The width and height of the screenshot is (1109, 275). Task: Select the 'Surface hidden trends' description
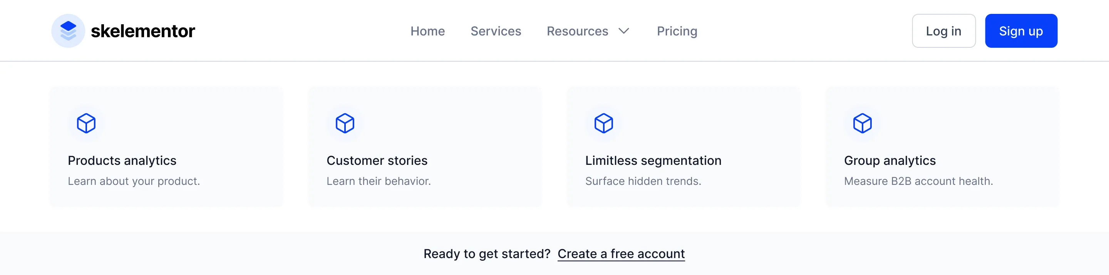pyautogui.click(x=643, y=181)
